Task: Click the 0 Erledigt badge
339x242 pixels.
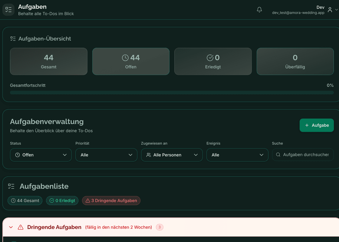Action: 62,201
